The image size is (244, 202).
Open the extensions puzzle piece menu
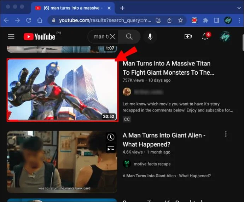tap(205, 20)
